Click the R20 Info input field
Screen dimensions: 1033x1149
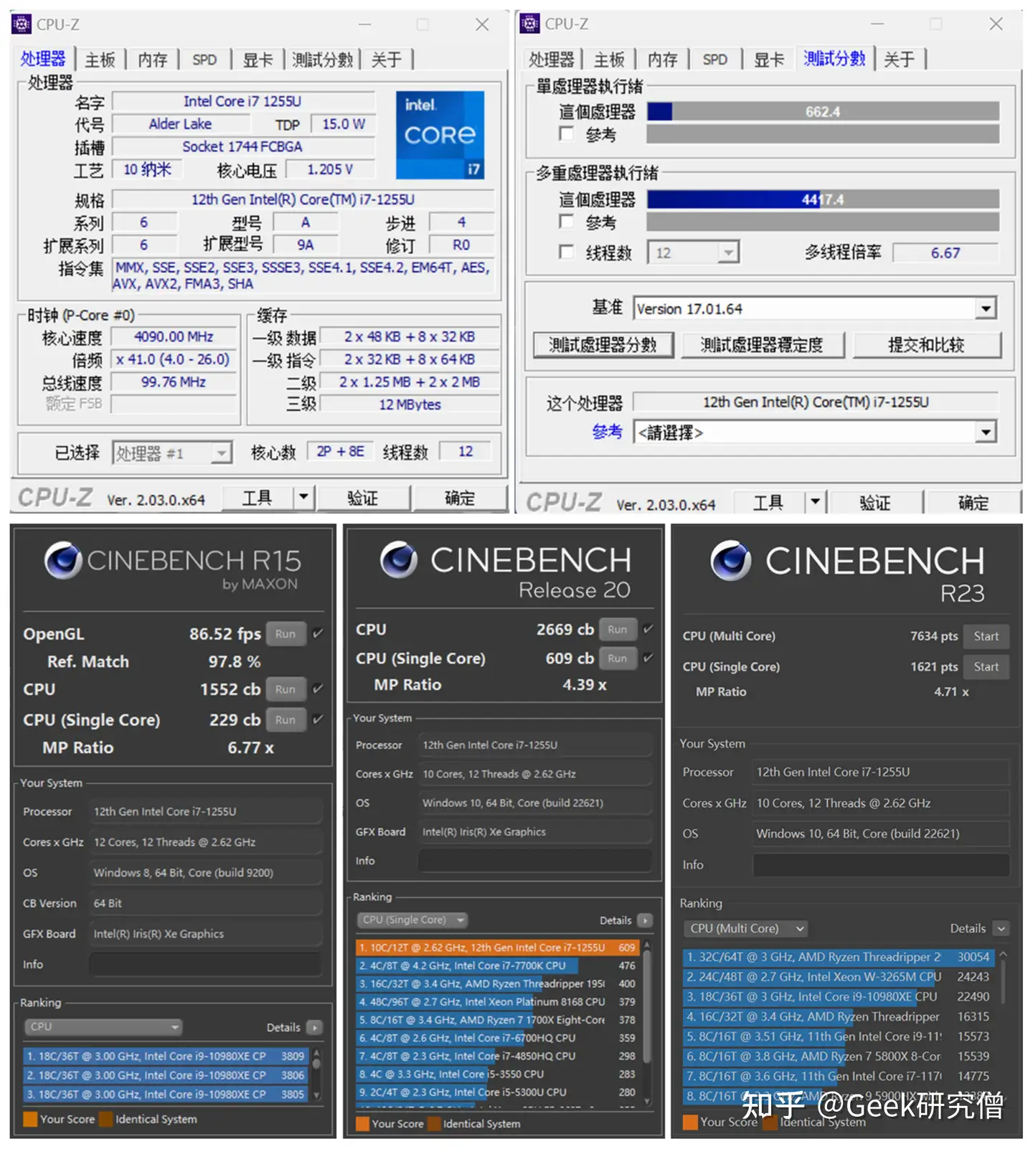535,861
